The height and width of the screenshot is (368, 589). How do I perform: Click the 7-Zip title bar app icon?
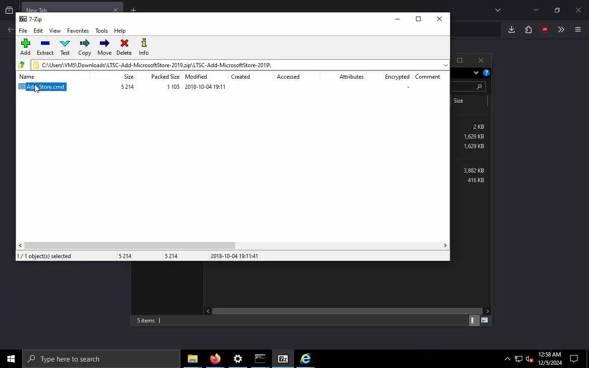coord(23,19)
